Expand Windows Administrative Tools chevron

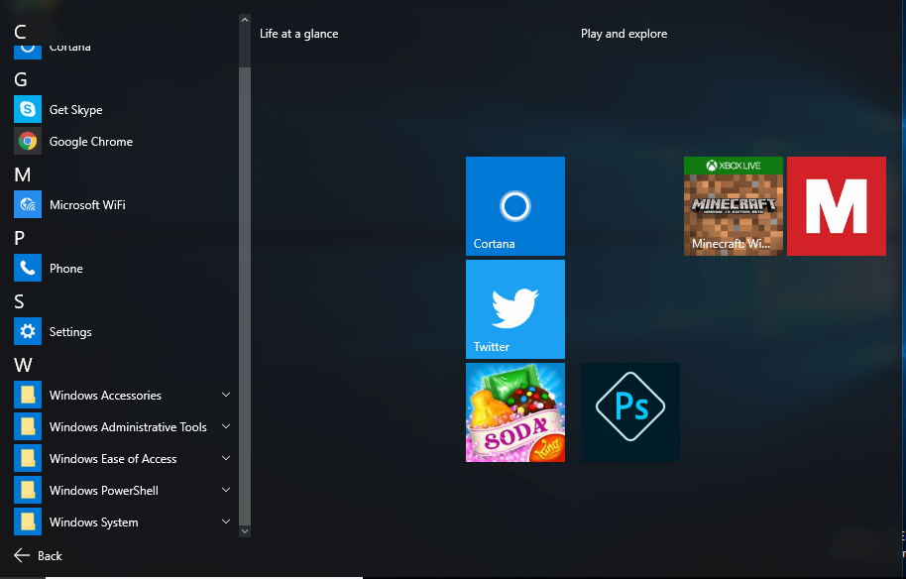click(x=226, y=426)
